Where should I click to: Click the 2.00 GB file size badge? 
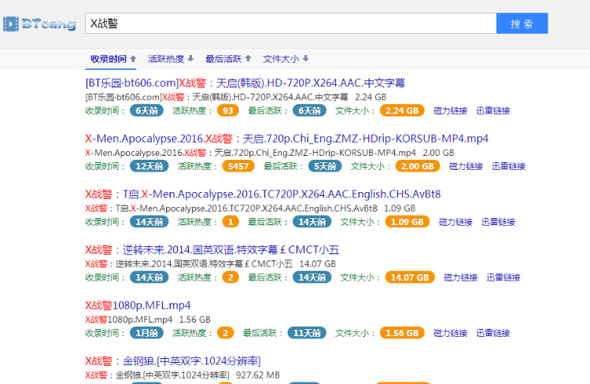[x=418, y=166]
